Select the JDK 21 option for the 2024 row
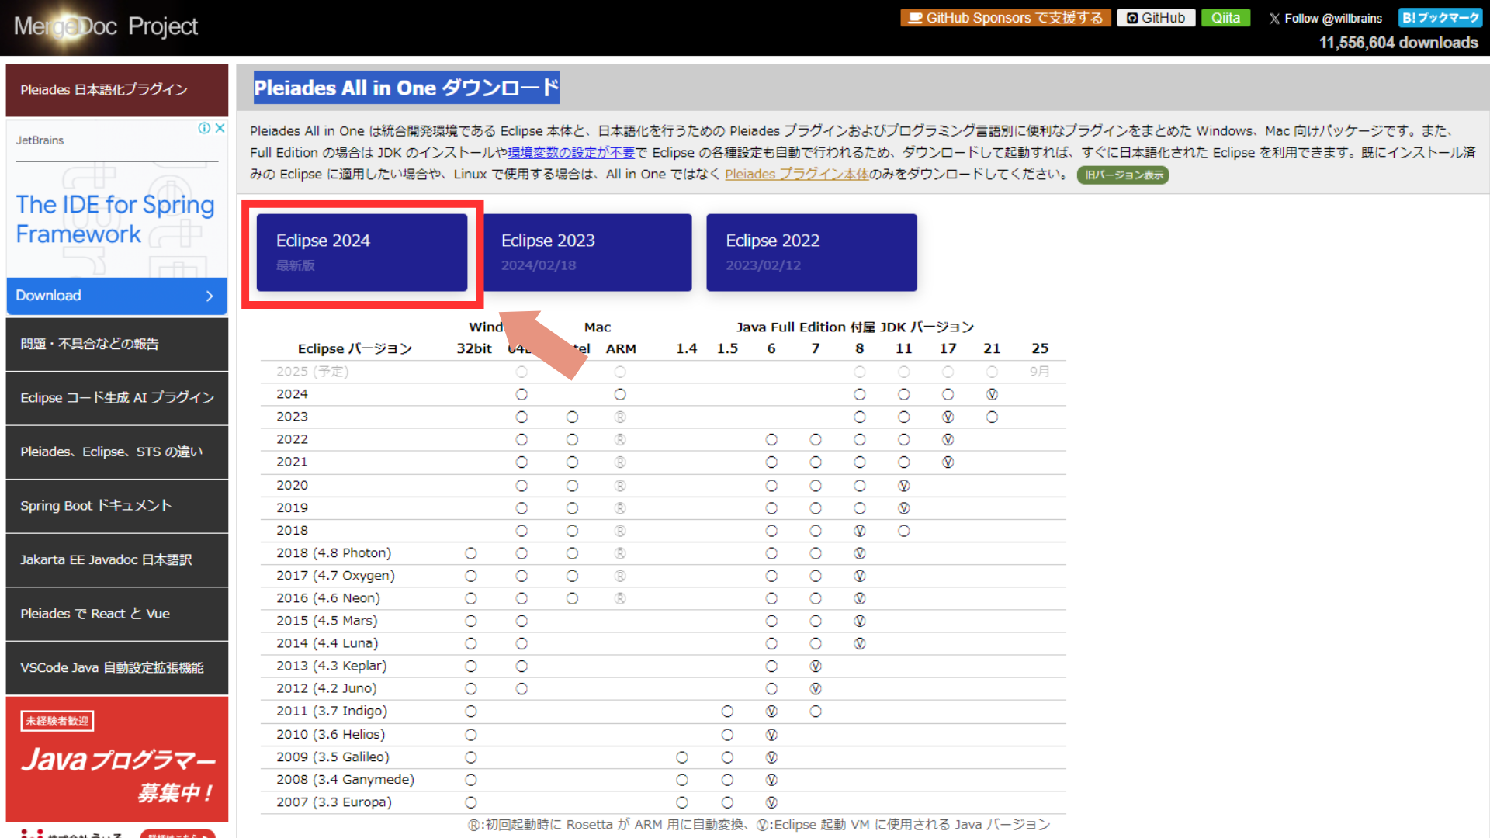 992,393
